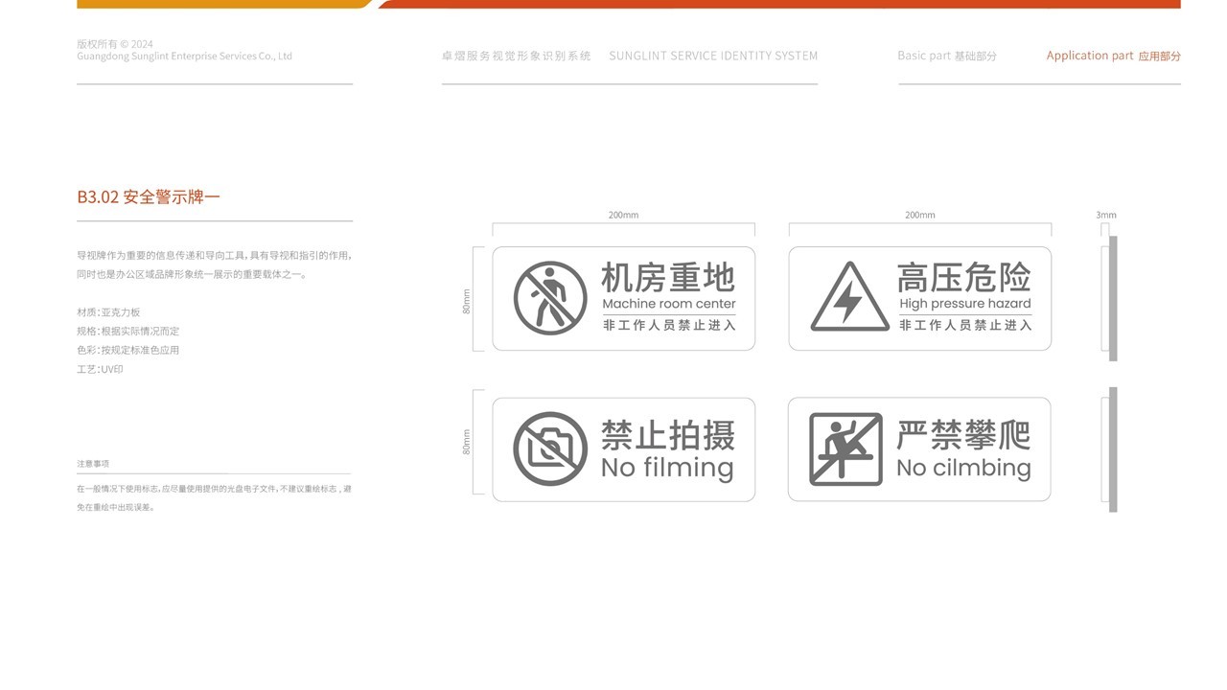The height and width of the screenshot is (690, 1227).
Task: Switch to the Application part 应用部分 tab
Action: [1114, 55]
